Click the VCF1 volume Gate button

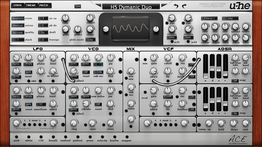point(172,37)
